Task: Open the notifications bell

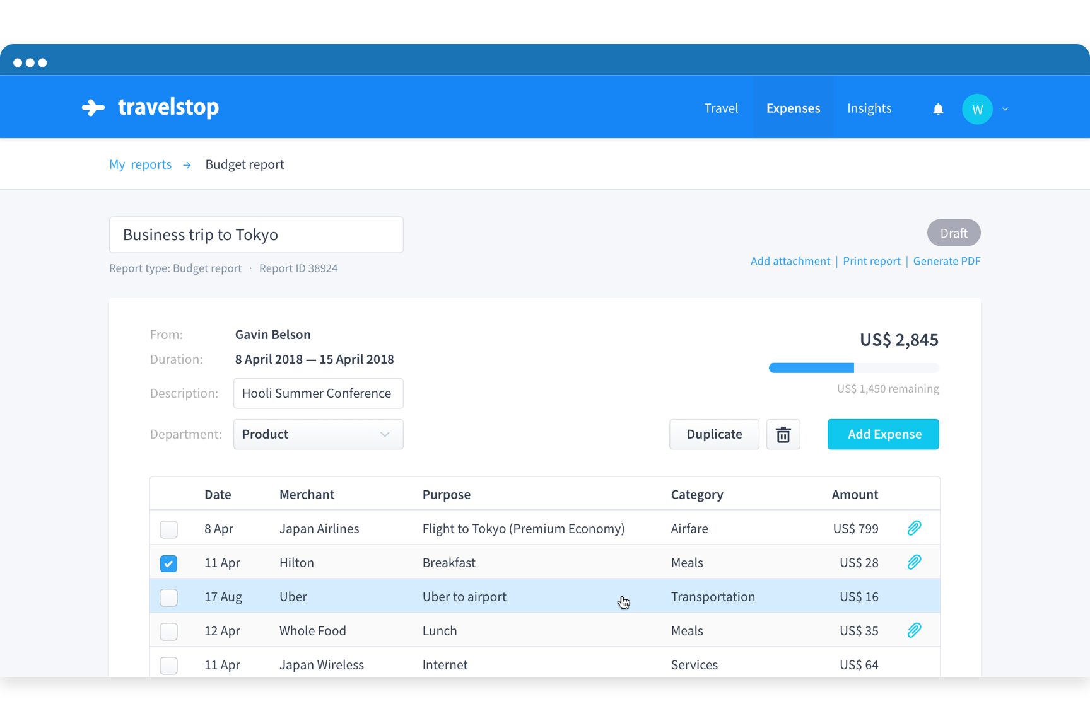Action: 938,109
